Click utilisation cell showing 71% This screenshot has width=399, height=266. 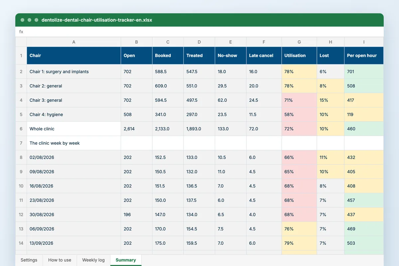(x=299, y=100)
